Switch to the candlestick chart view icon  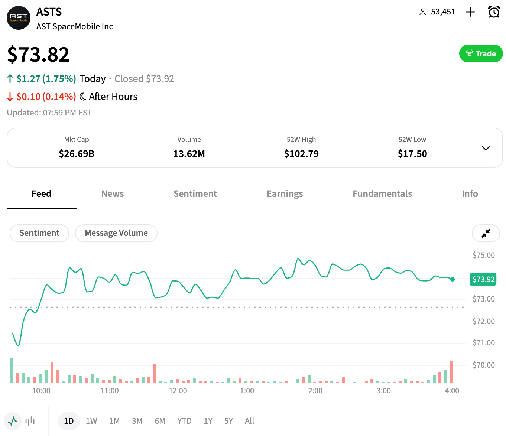pyautogui.click(x=30, y=421)
